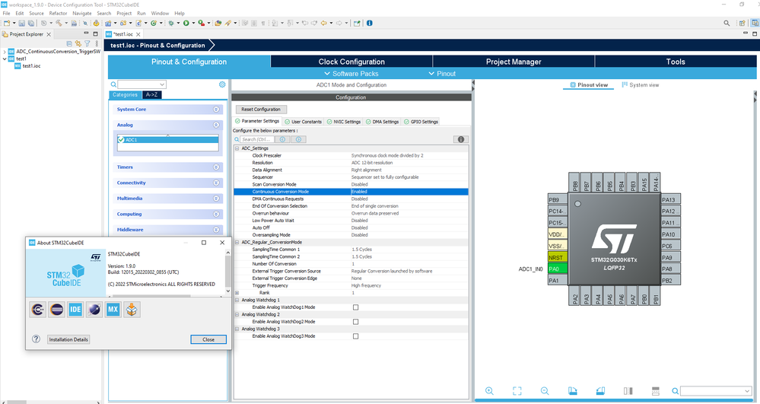This screenshot has height=404, width=760.
Task: Rotate the chip clockwise
Action: [572, 391]
